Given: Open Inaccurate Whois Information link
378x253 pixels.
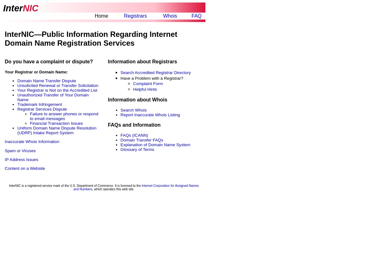Looking at the screenshot, I should point(32,142).
